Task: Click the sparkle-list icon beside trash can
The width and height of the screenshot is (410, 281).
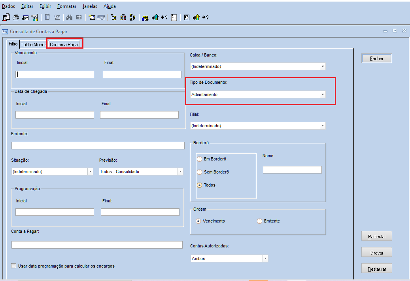Action: pyautogui.click(x=57, y=17)
